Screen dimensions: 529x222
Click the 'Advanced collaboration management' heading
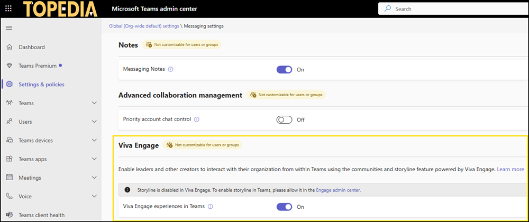pyautogui.click(x=180, y=95)
